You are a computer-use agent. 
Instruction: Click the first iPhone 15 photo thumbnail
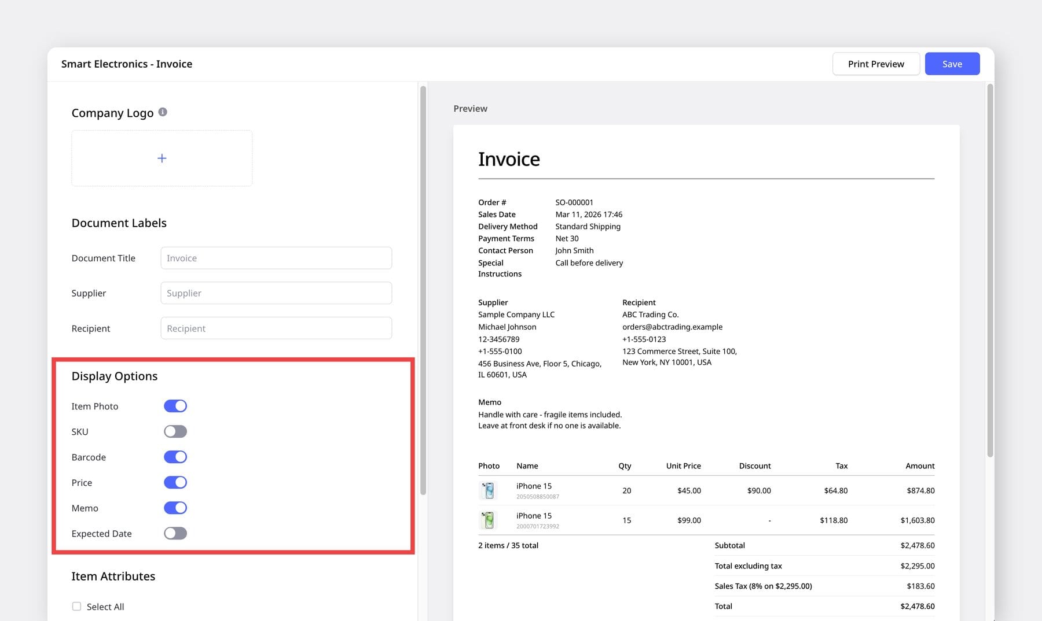[489, 490]
